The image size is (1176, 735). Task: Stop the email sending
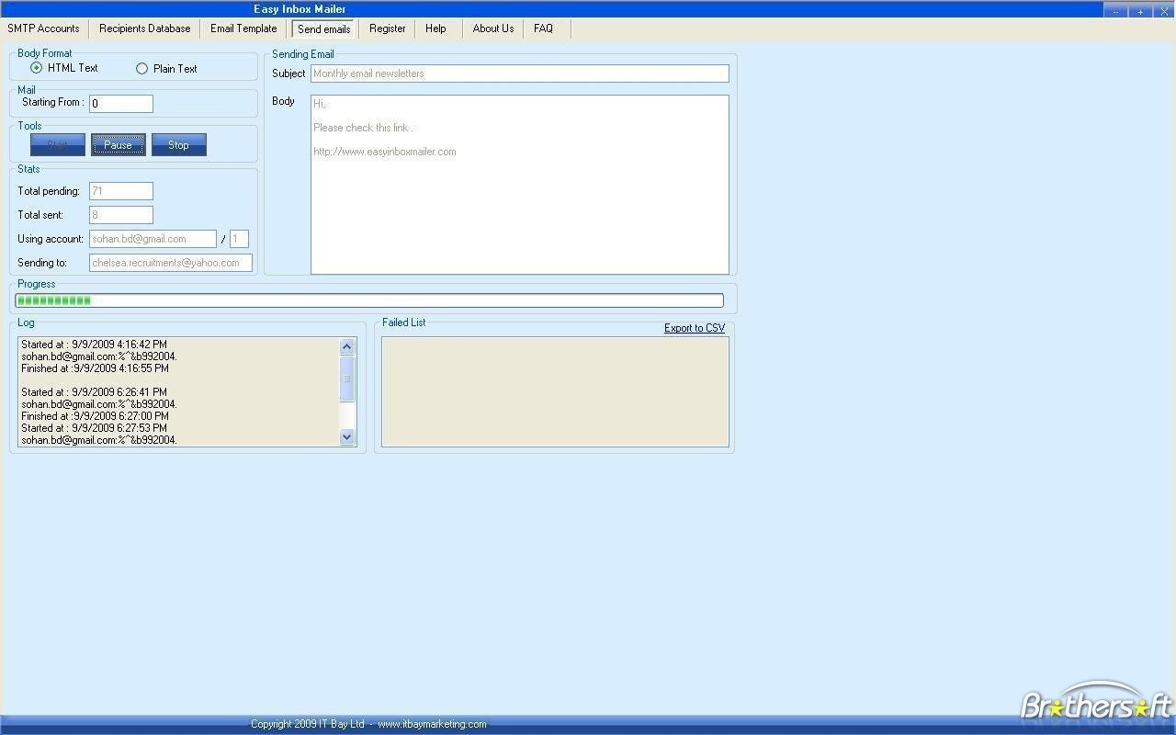179,145
